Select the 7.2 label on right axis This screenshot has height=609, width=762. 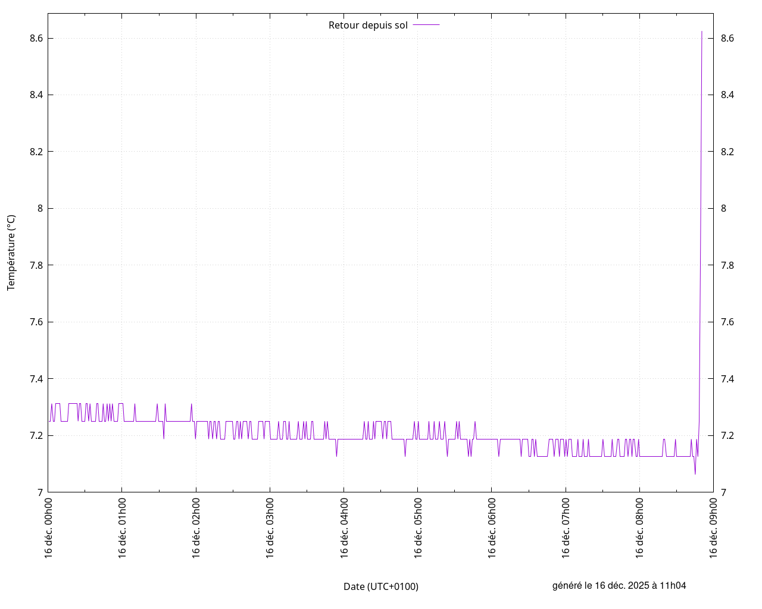click(x=727, y=436)
